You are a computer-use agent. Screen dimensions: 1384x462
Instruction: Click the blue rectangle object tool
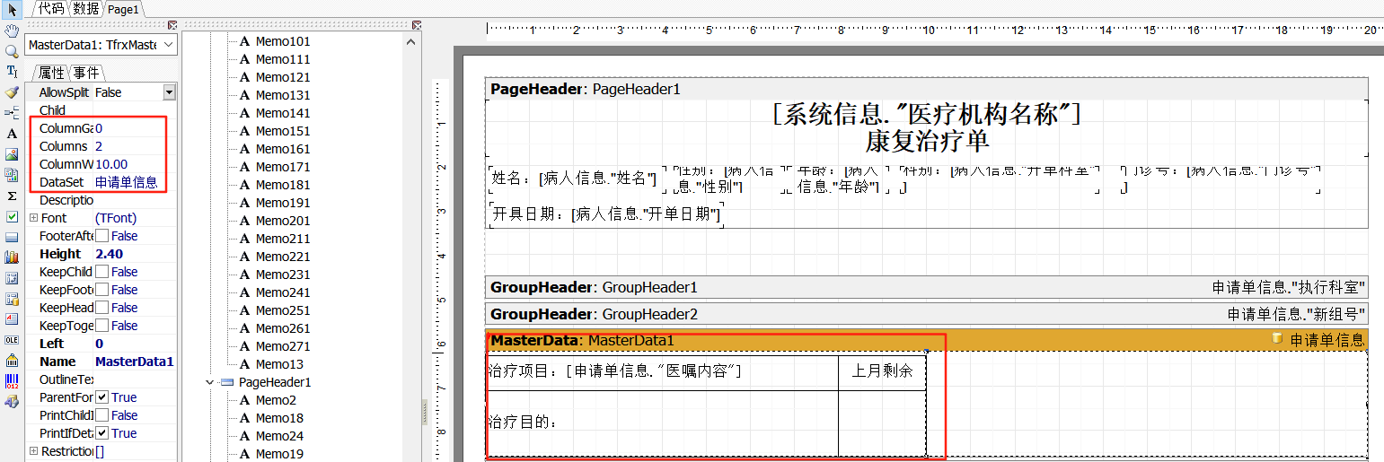(x=12, y=237)
